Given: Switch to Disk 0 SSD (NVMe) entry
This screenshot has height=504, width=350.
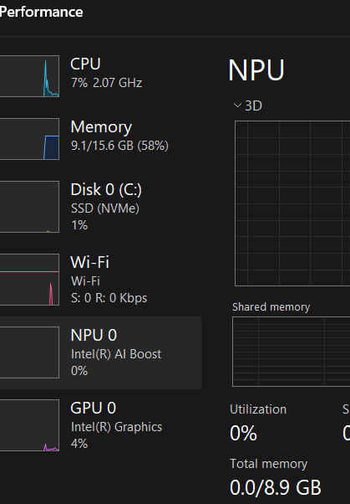Looking at the screenshot, I should pyautogui.click(x=100, y=207).
